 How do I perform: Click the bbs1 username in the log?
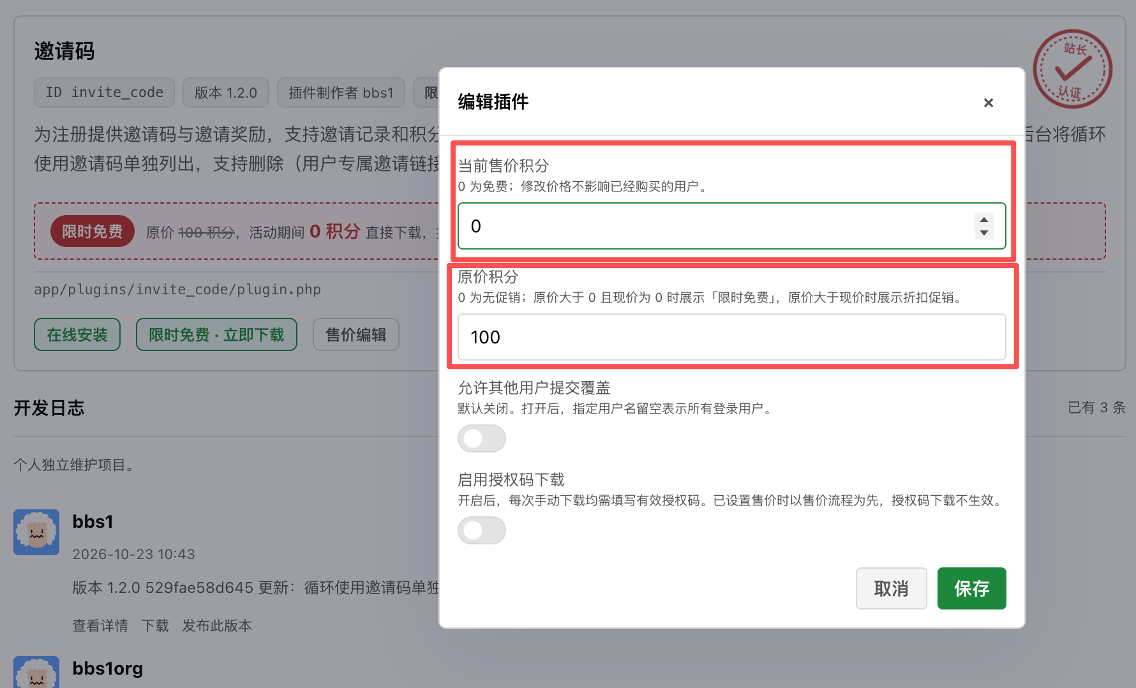coord(93,521)
